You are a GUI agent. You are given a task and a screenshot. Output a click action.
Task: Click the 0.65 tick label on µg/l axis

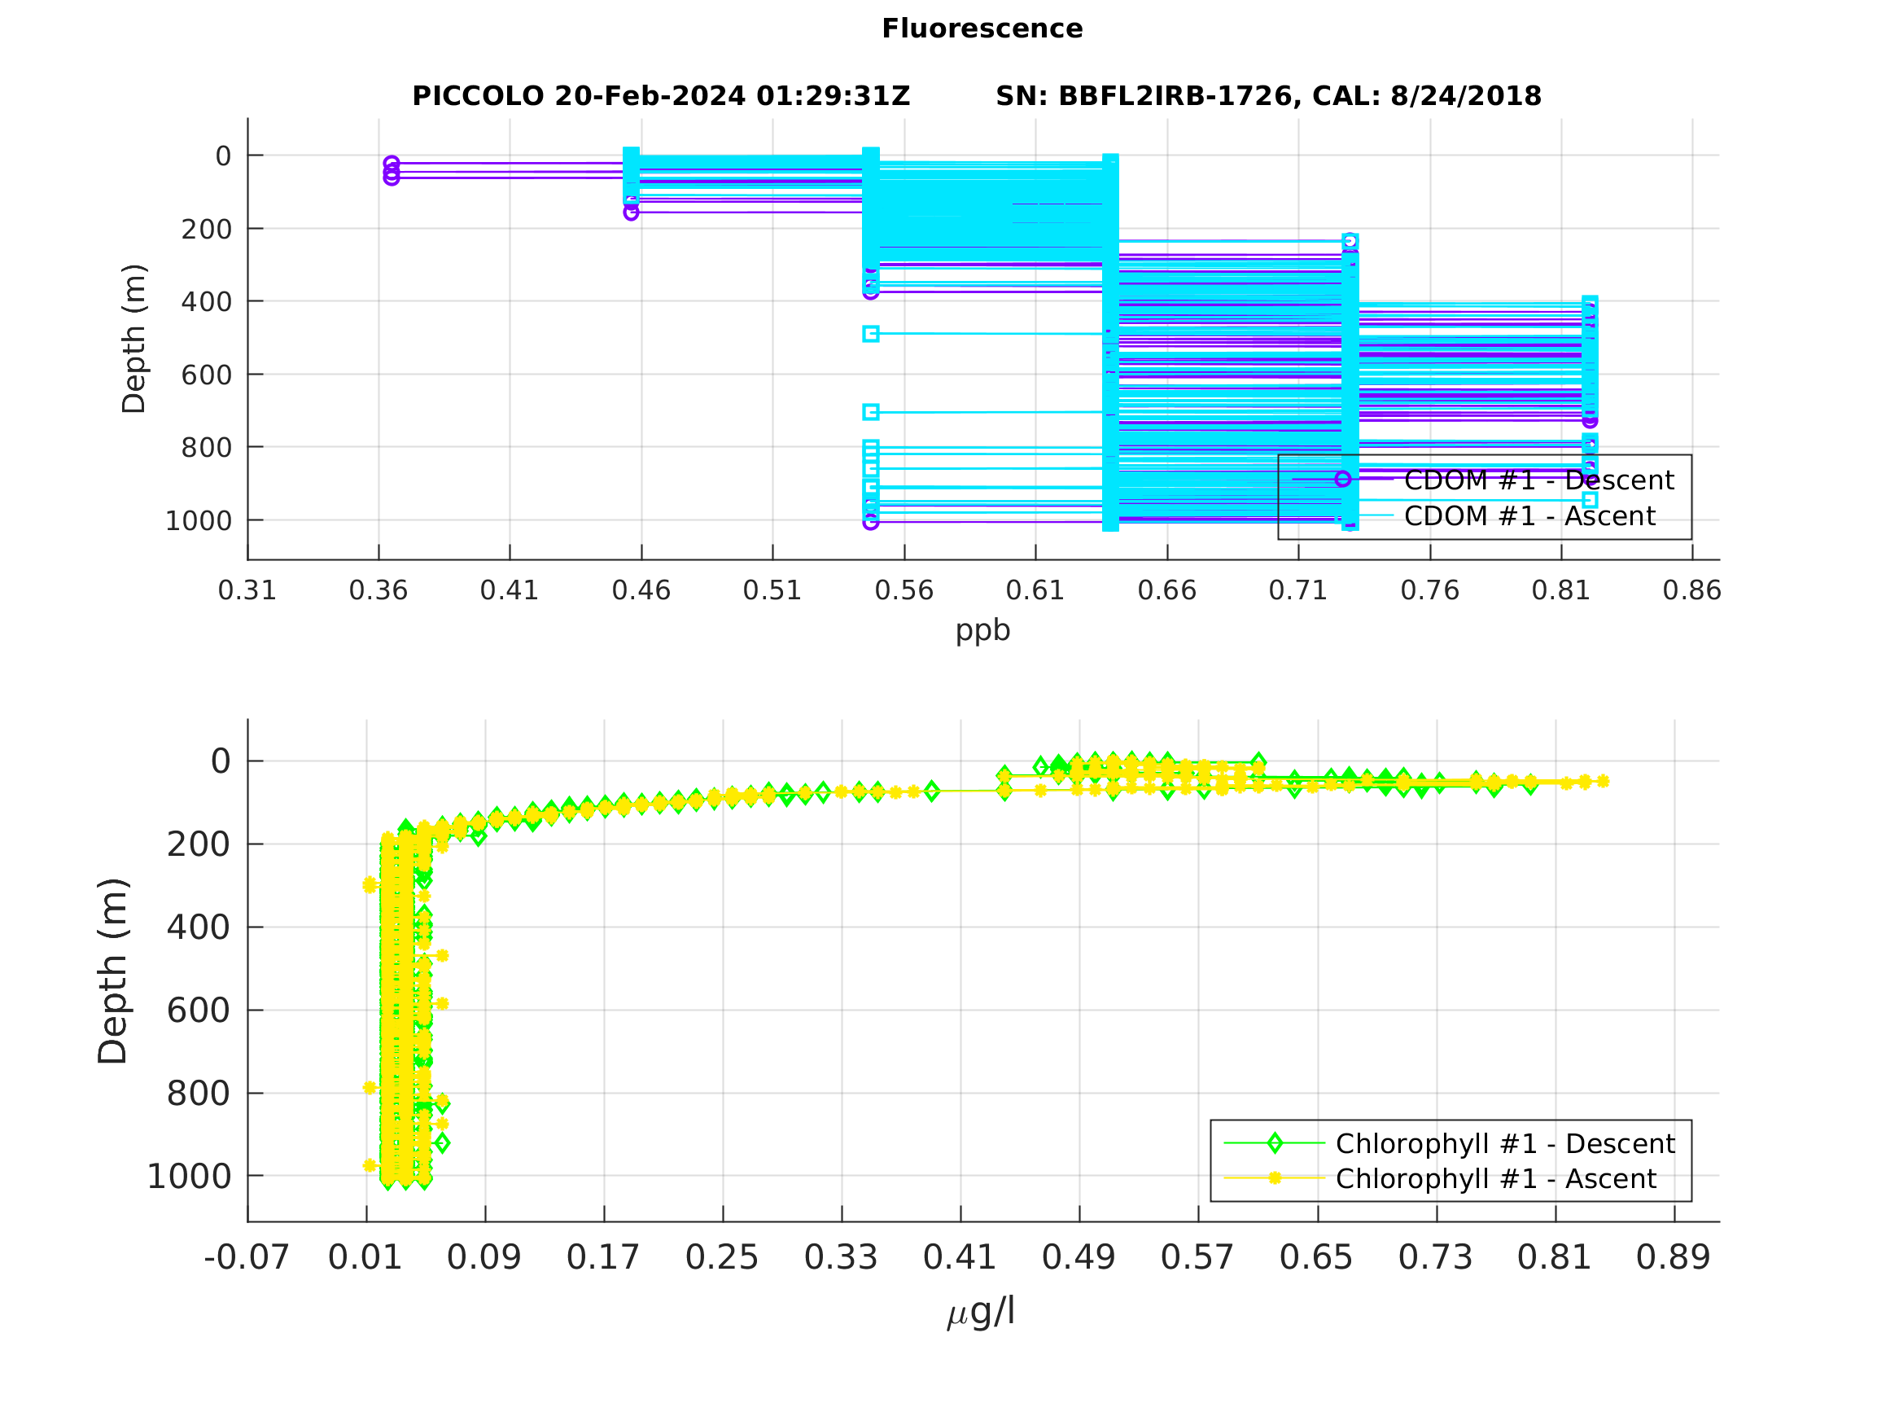[x=1317, y=1256]
